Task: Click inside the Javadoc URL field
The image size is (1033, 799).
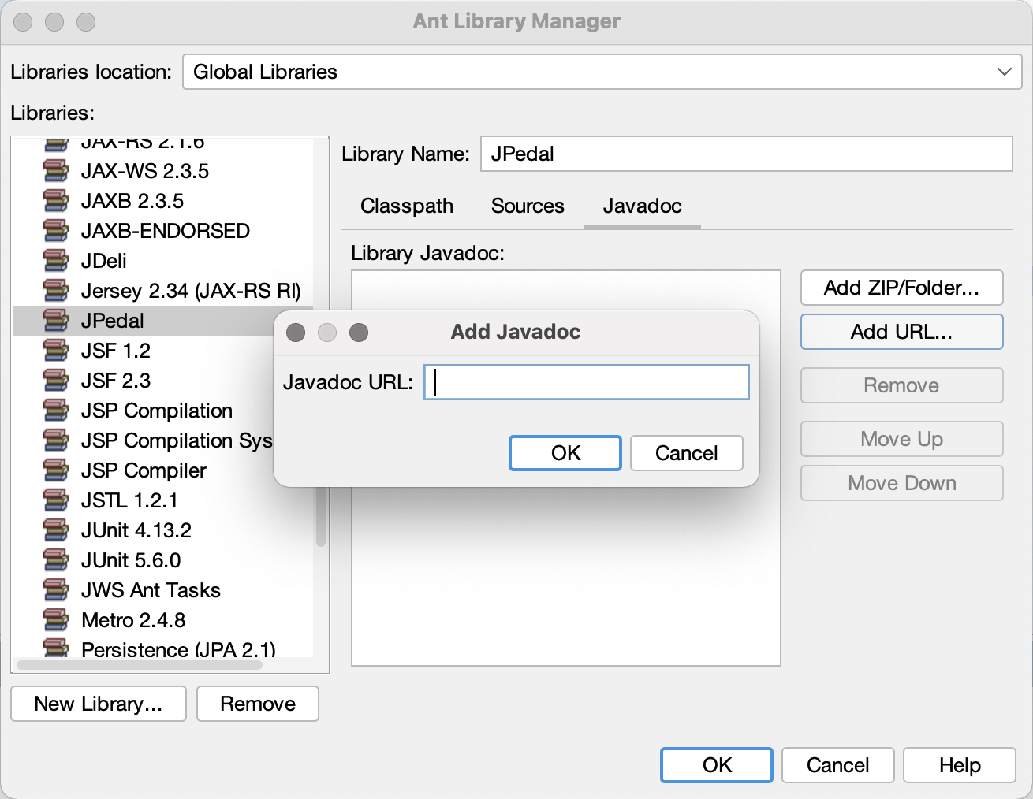Action: coord(586,382)
